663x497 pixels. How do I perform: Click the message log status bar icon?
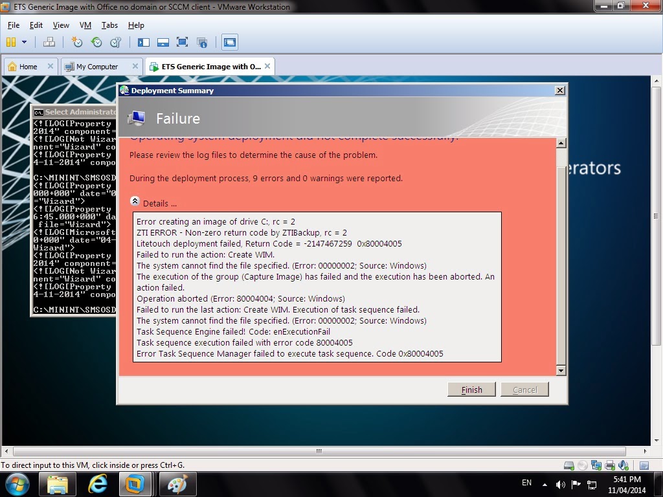tap(644, 465)
